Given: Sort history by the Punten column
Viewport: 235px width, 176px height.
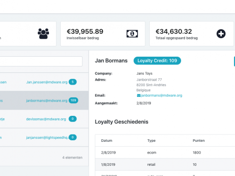Looking at the screenshot, I should point(199,140).
